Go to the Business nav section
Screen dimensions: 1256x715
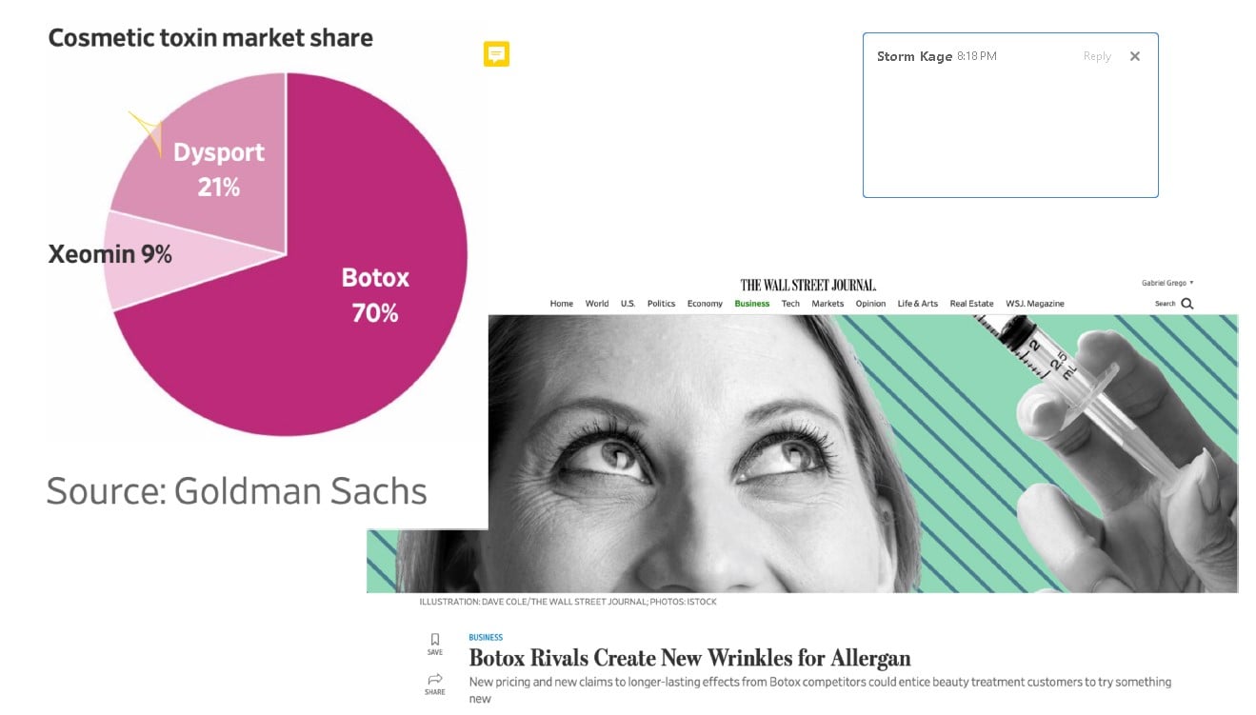pos(751,304)
